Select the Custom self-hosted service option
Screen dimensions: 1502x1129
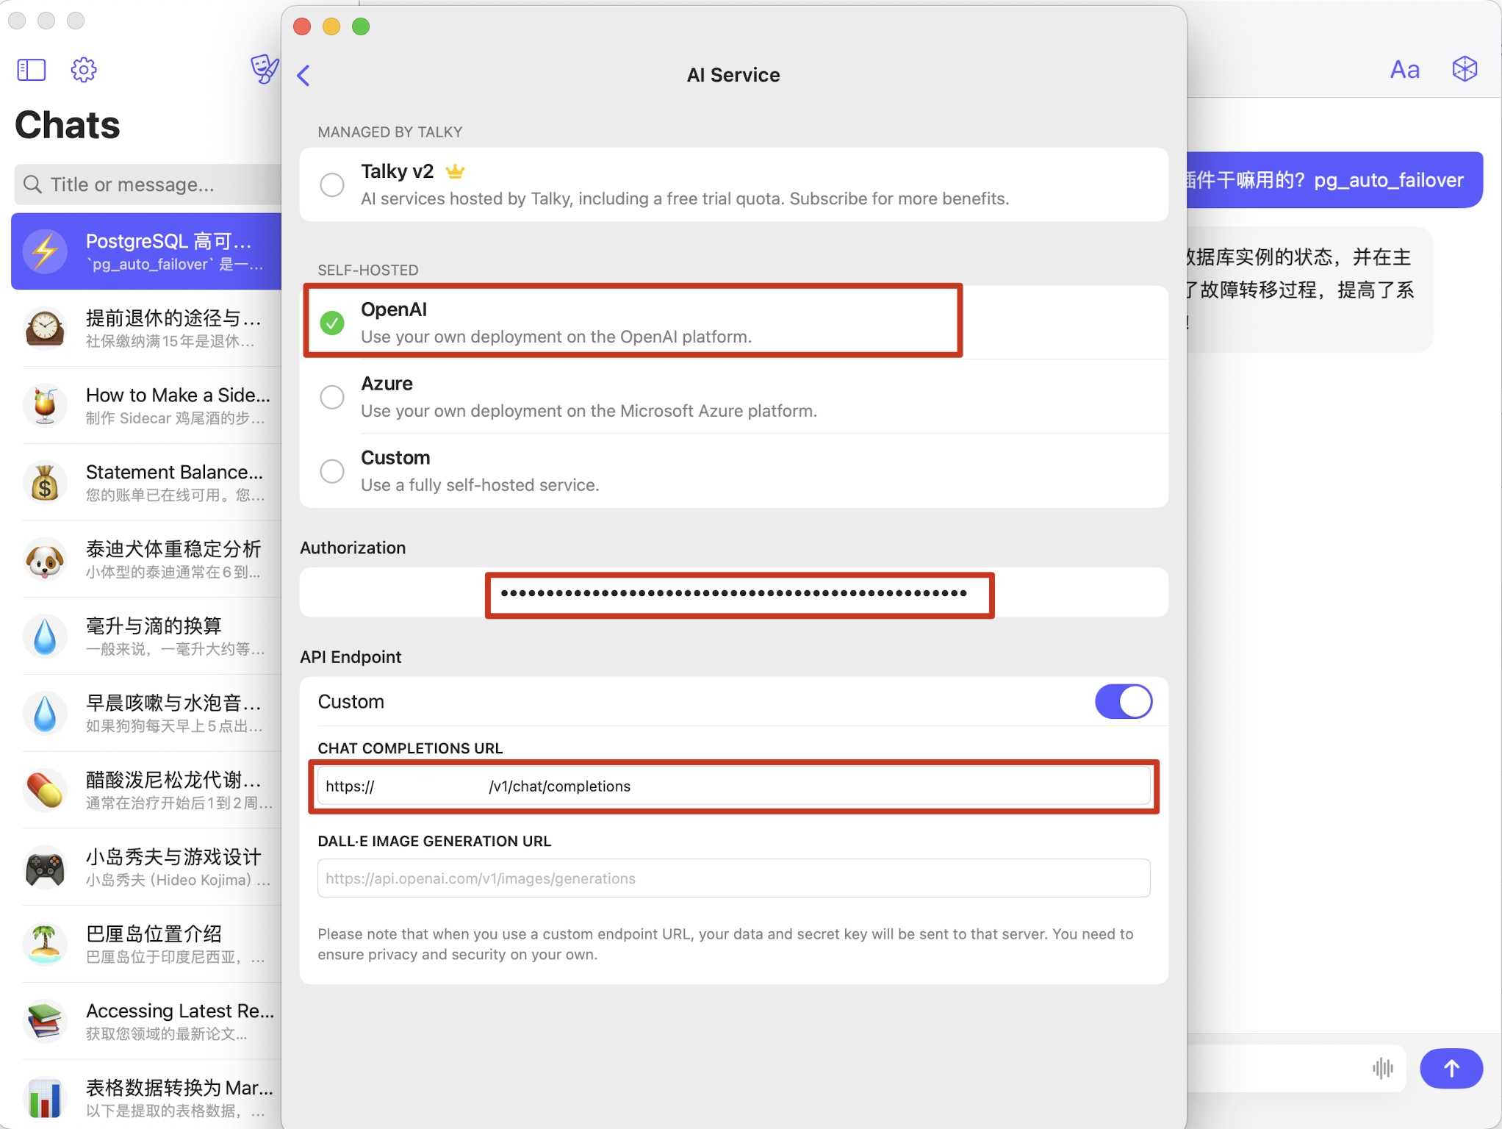click(332, 471)
